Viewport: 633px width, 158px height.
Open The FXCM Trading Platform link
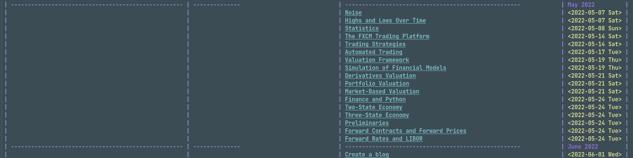[387, 36]
